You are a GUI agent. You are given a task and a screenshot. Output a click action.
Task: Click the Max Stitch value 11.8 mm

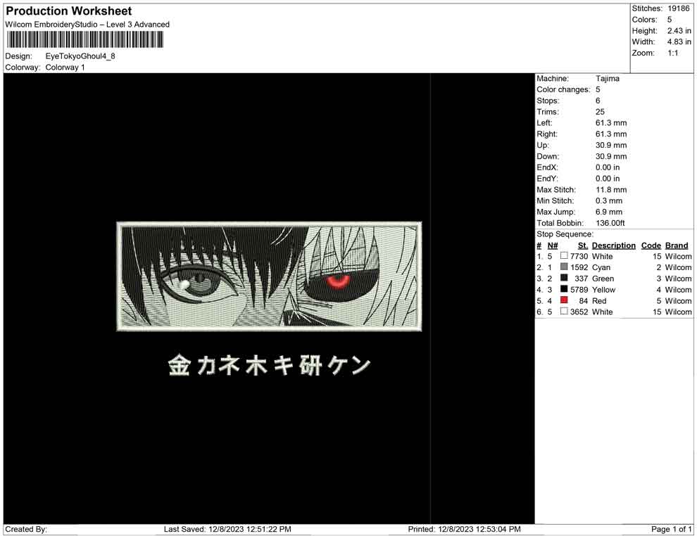611,190
